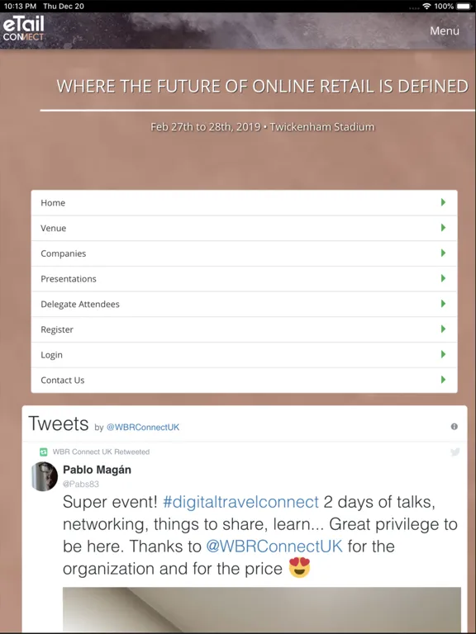Click the 'WHERE THE FUTURE OF ONLINE RETAIL' headline
The image size is (476, 634).
[x=262, y=87]
